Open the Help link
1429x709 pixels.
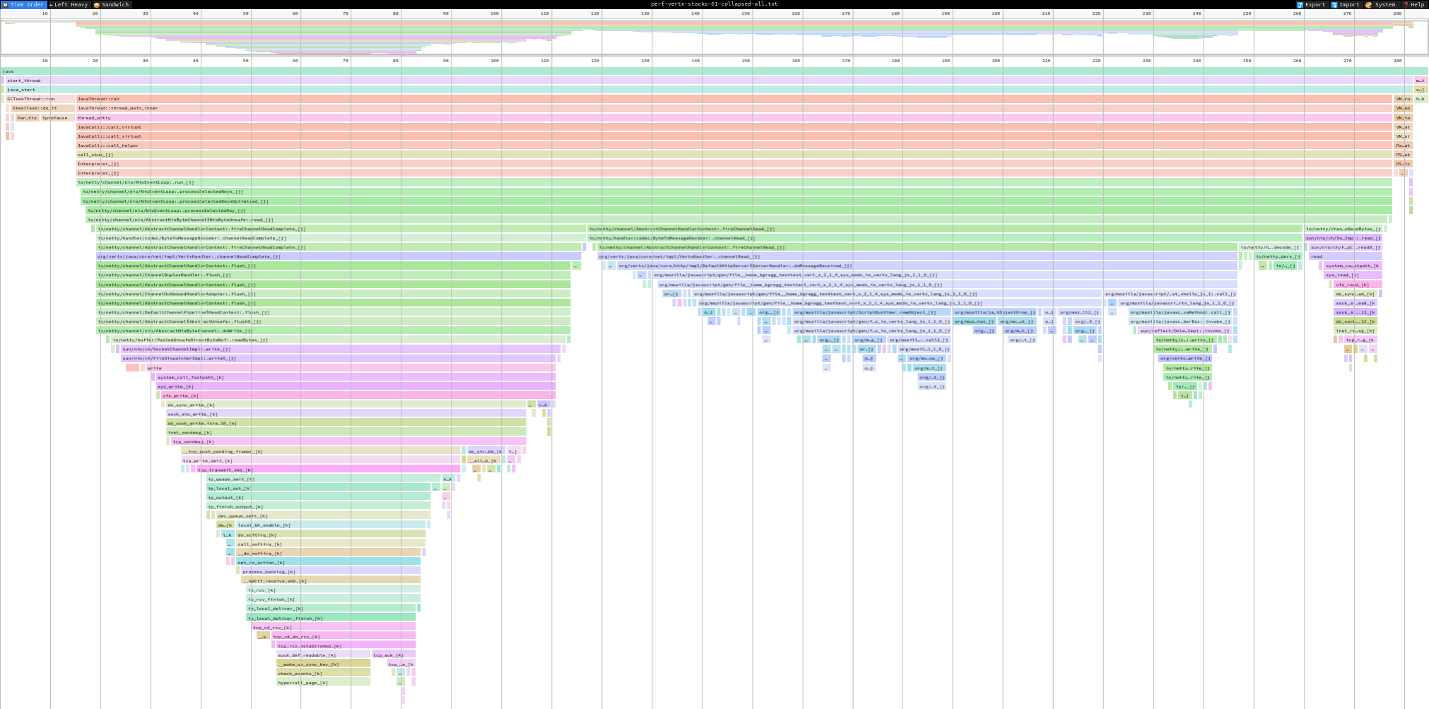pyautogui.click(x=1414, y=4)
